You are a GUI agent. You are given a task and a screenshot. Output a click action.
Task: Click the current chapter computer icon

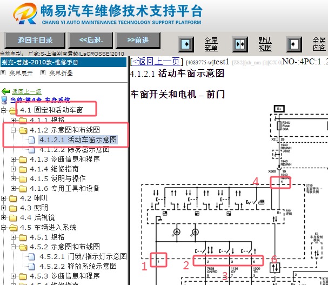coord(4,100)
